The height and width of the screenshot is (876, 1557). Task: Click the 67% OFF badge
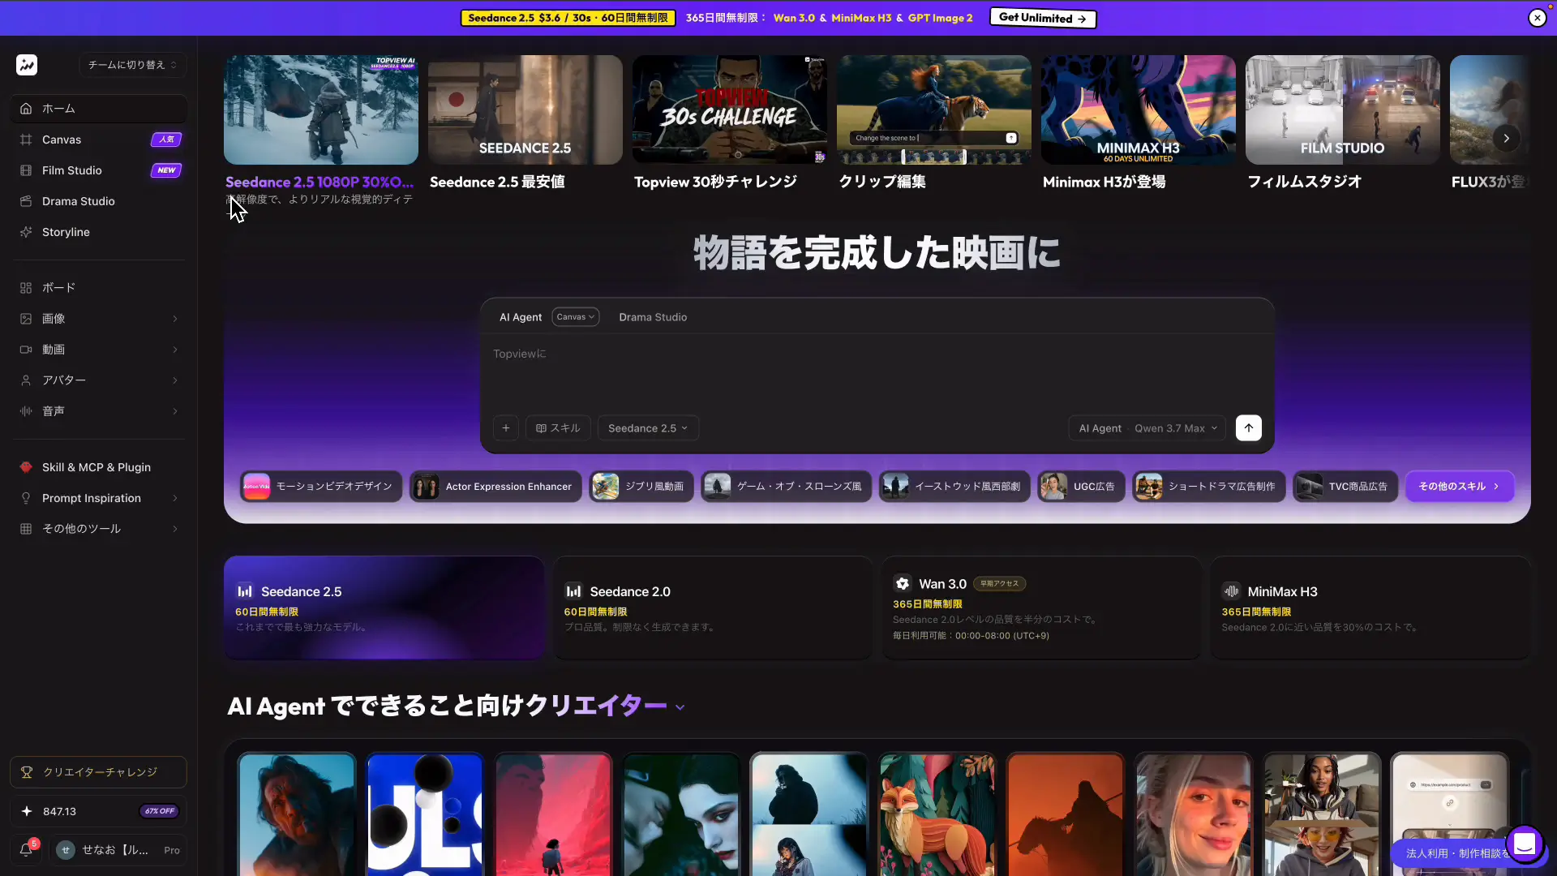(160, 811)
